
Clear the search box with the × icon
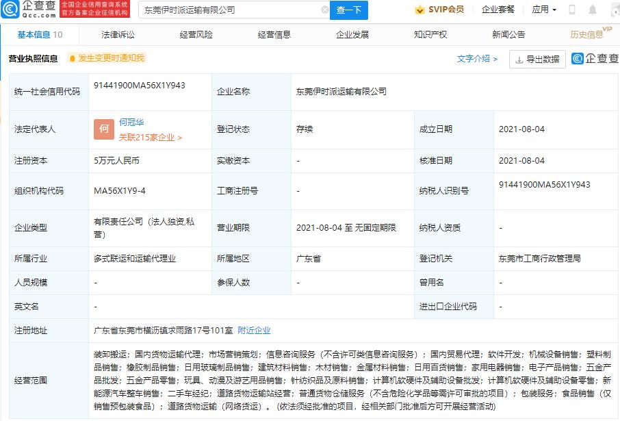point(326,10)
